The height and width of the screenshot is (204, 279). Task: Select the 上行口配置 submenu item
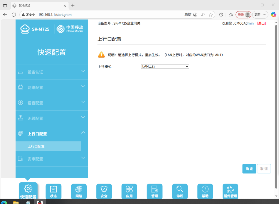pos(48,146)
